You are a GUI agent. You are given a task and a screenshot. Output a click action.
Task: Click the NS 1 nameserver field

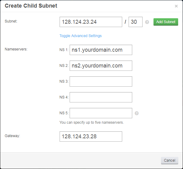[101, 50]
